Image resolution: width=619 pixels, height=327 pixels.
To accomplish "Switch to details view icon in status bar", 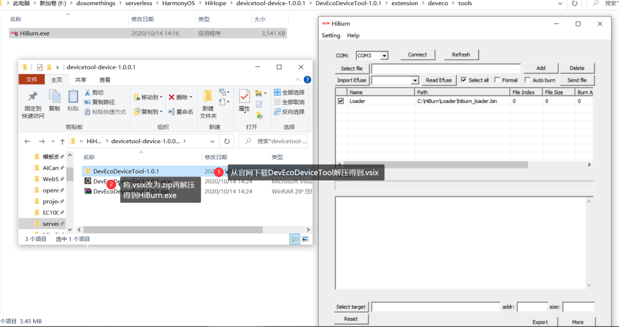I will tap(295, 239).
